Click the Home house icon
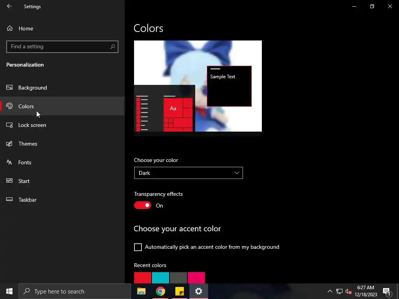Image resolution: width=399 pixels, height=299 pixels. click(10, 28)
